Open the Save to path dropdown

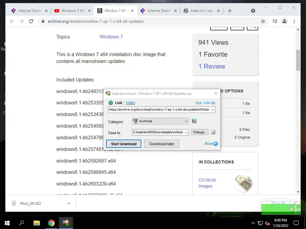pyautogui.click(x=186, y=132)
